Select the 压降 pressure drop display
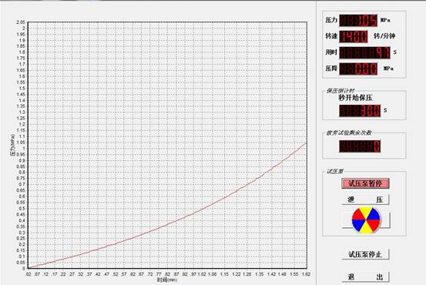The width and height of the screenshot is (426, 285). (x=358, y=69)
